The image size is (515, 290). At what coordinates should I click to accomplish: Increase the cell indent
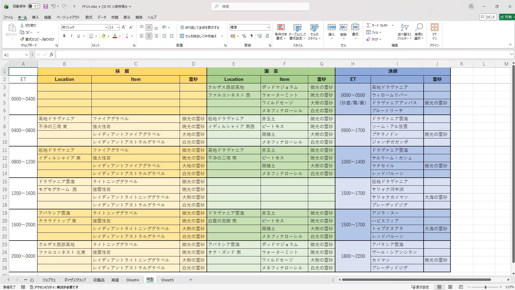point(172,36)
